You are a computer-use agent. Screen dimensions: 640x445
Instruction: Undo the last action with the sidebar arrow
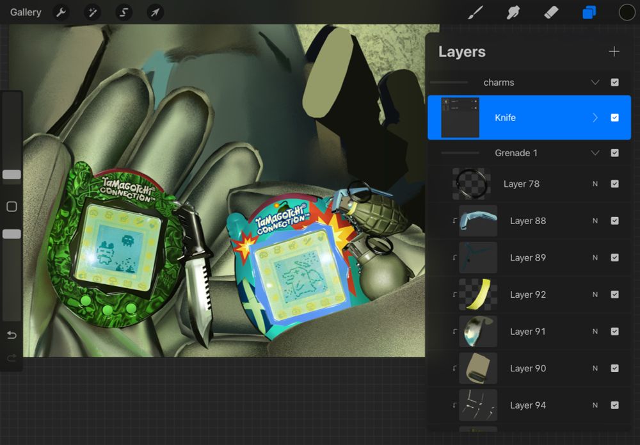[x=12, y=335]
